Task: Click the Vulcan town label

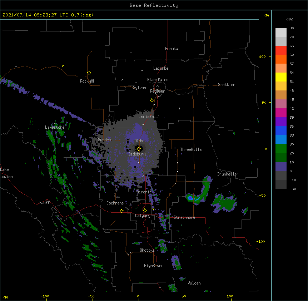Action: click(194, 283)
